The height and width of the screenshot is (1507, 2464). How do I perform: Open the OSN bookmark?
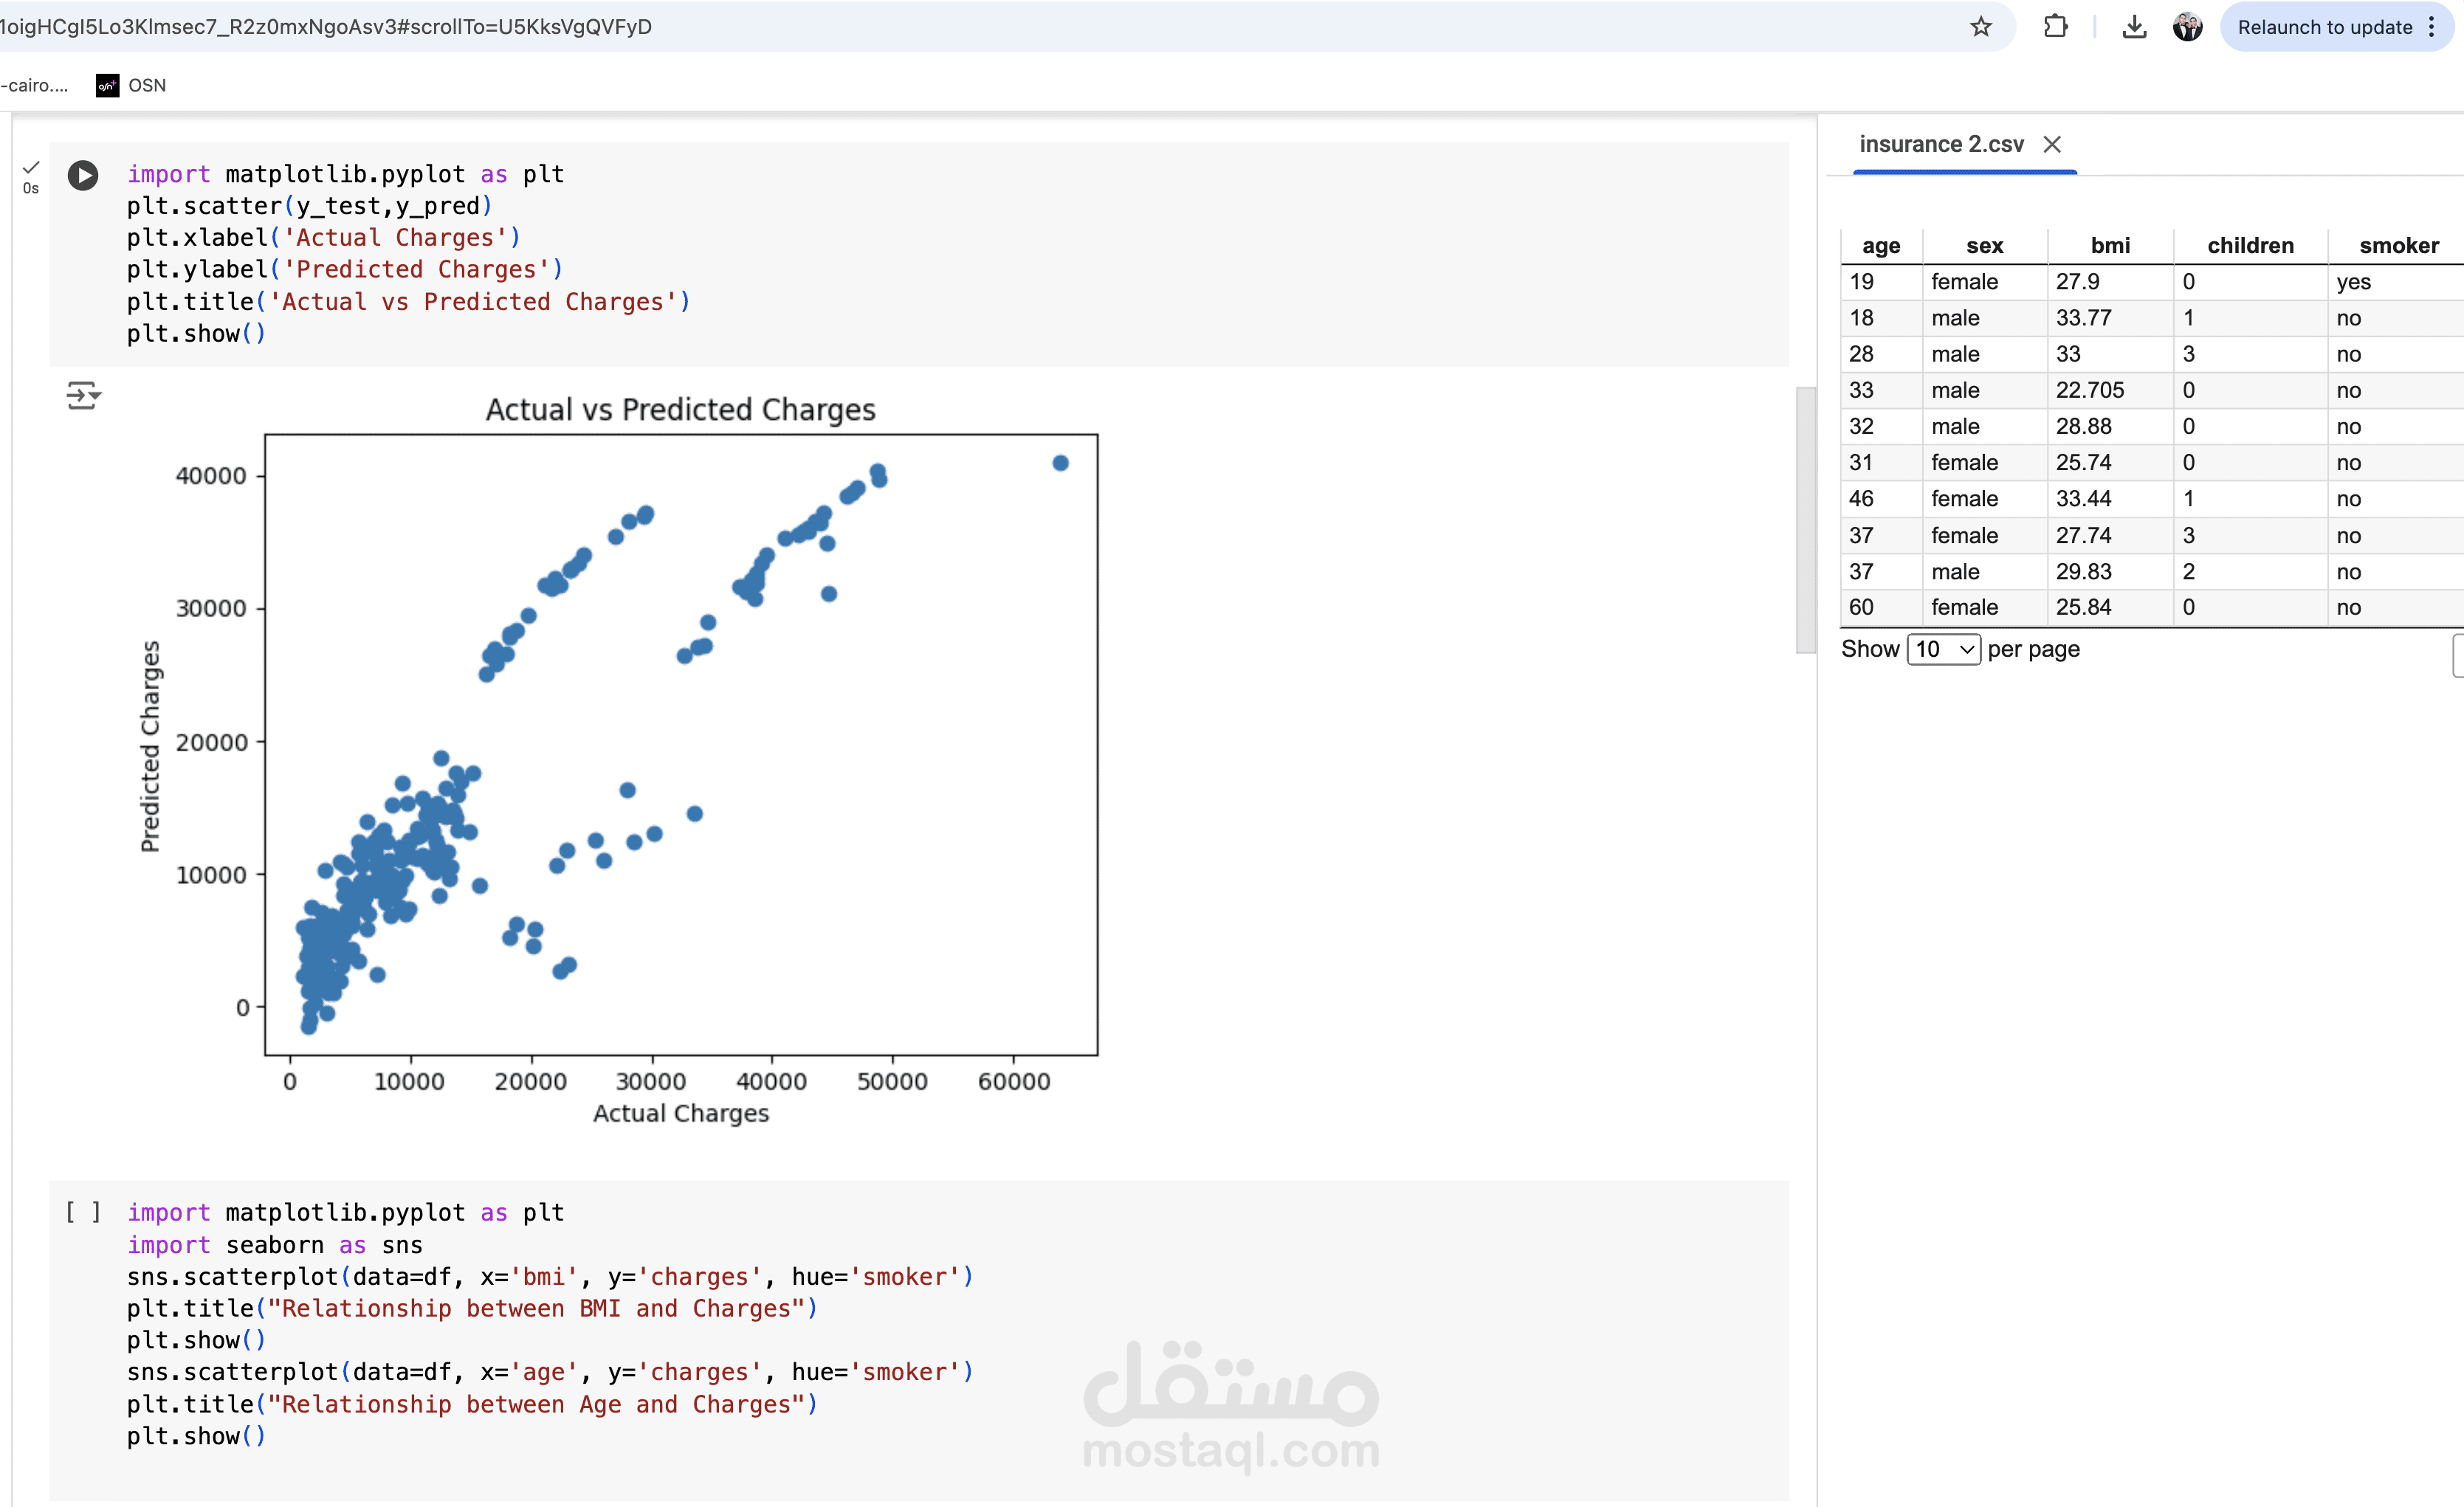click(131, 85)
